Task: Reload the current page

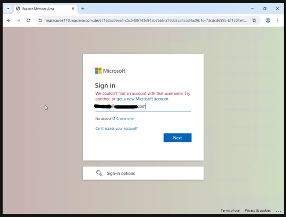Action: (29, 20)
